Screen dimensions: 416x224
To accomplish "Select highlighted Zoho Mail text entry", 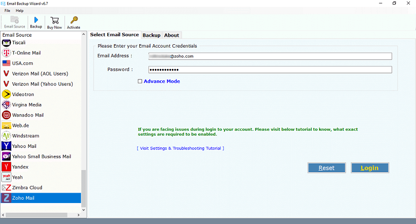I will tap(23, 198).
